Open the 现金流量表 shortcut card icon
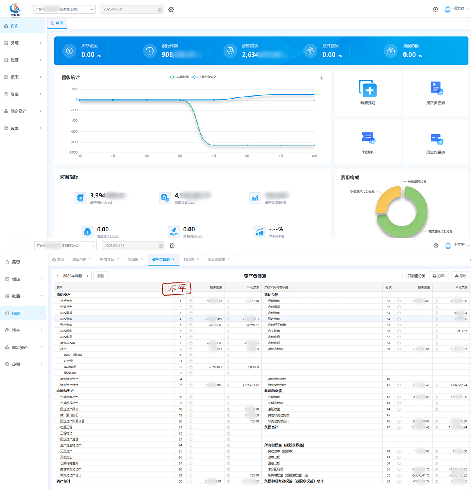Image resolution: width=471 pixels, height=489 pixels. [435, 139]
